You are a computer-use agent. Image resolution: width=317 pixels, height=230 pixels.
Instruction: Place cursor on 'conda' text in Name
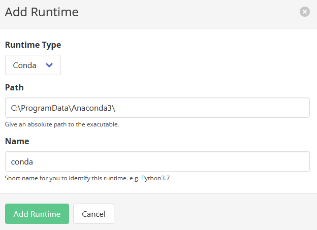(21, 162)
